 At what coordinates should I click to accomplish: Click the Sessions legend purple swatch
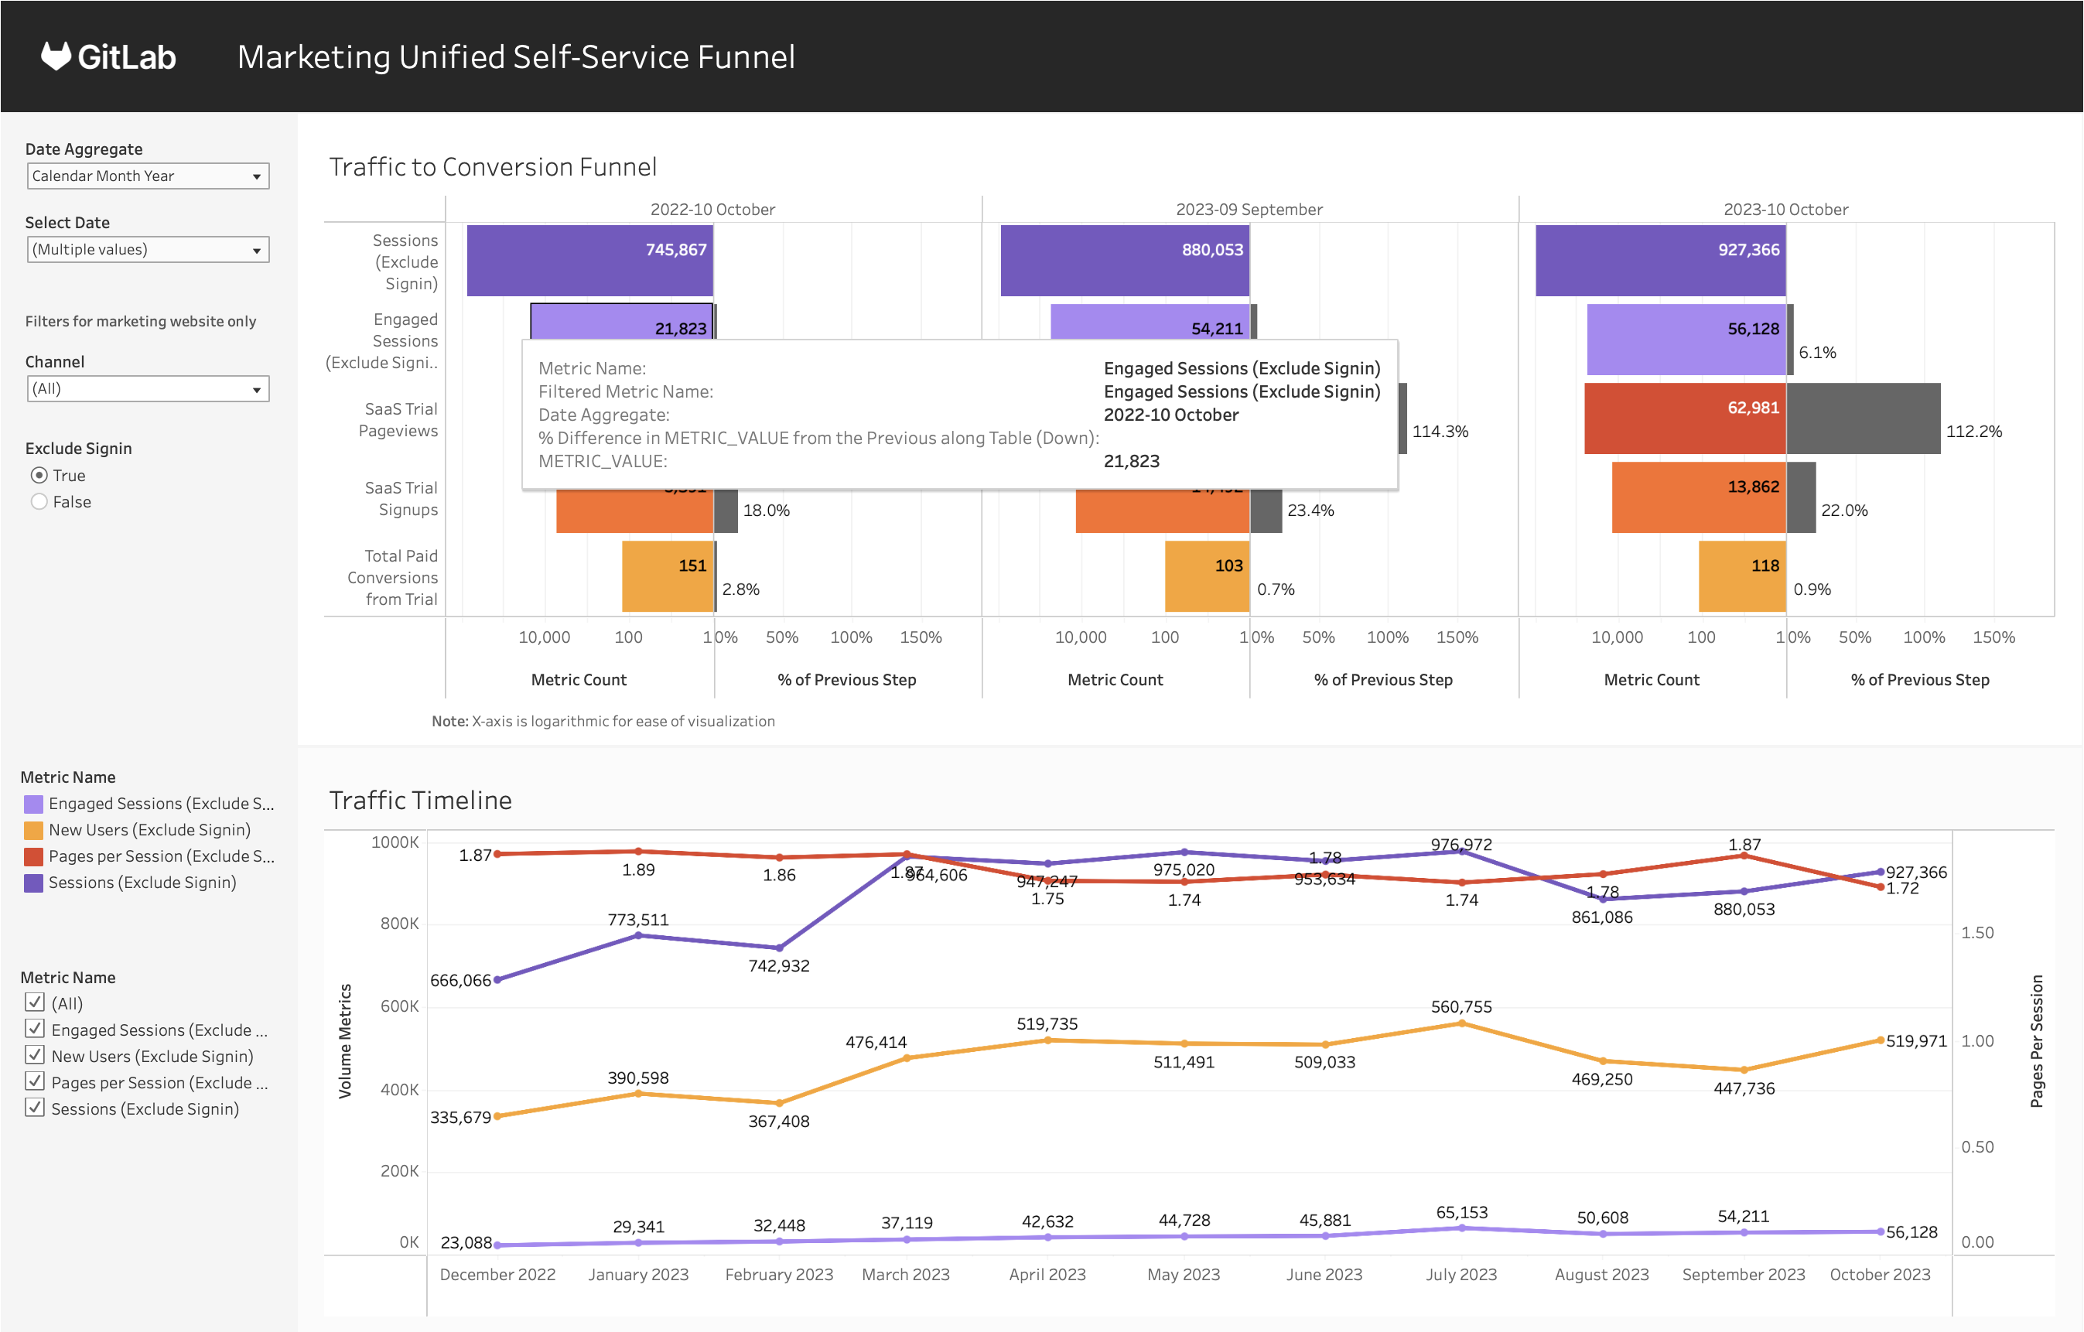tap(33, 883)
